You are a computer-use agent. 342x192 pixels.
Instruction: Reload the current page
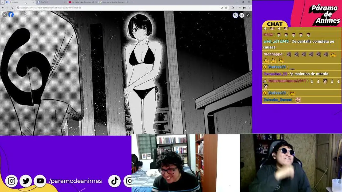point(12,8)
